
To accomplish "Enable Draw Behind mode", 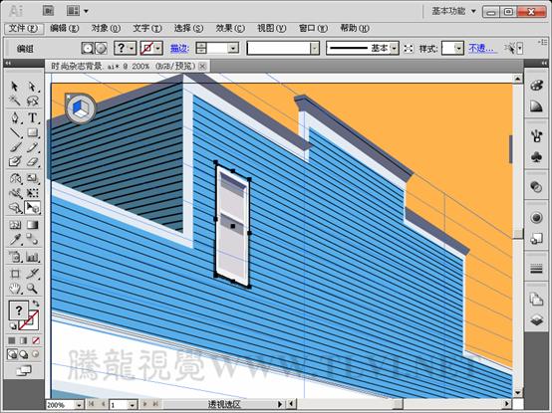I will click(24, 354).
